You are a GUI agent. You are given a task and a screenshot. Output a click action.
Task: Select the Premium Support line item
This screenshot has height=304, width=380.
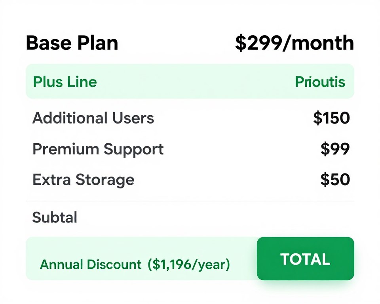point(98,149)
